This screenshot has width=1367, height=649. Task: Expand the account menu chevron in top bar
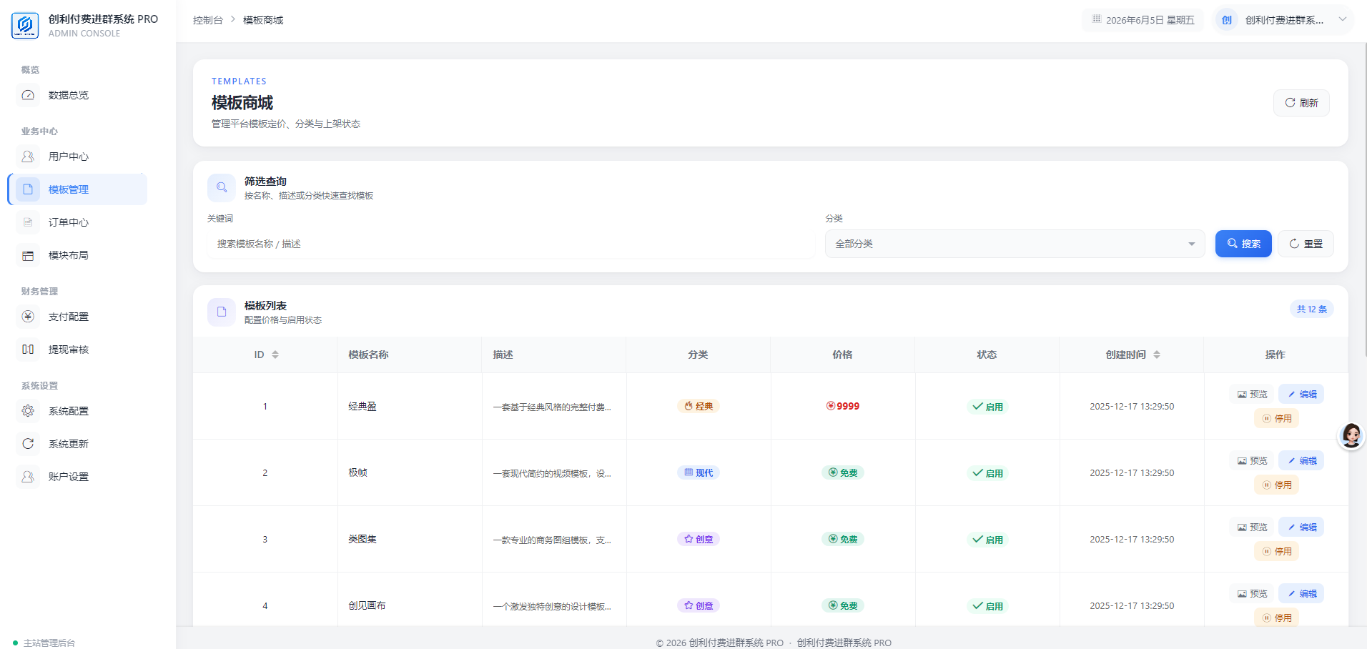(x=1343, y=19)
